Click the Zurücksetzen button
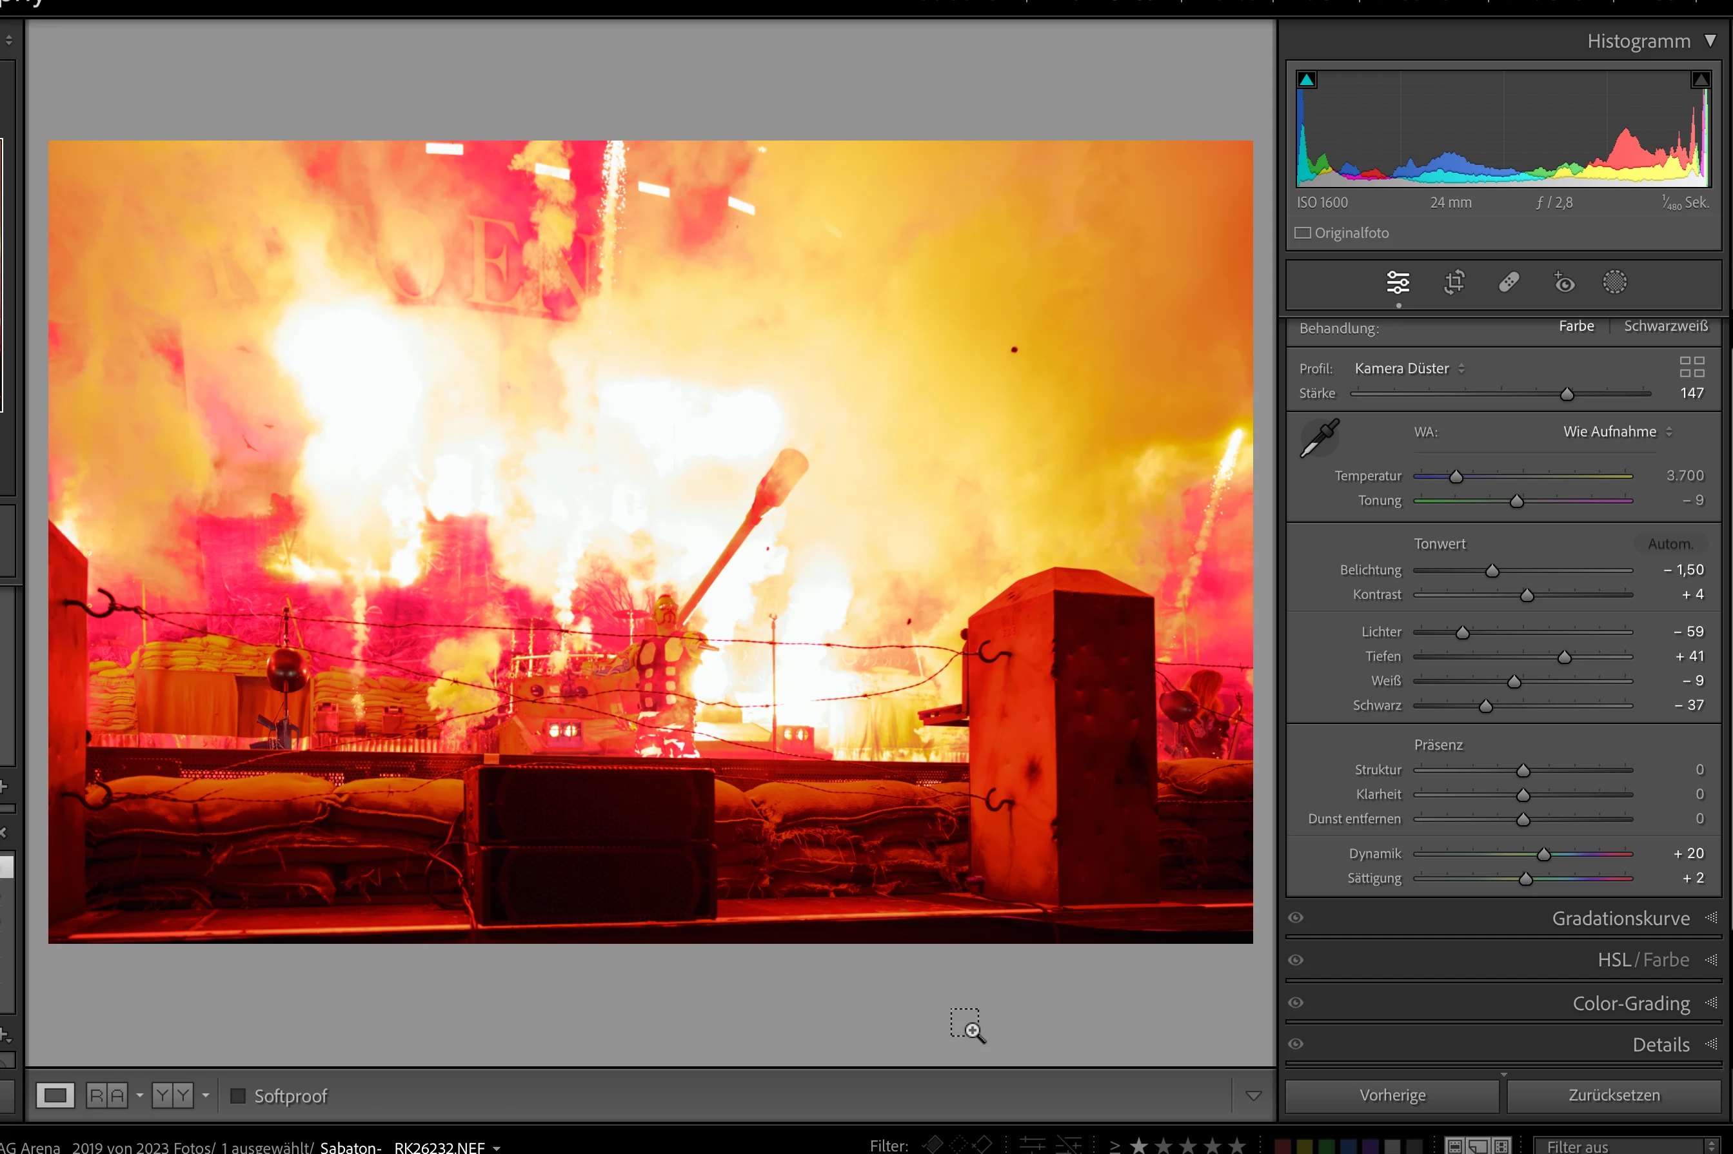Viewport: 1733px width, 1154px height. (1614, 1096)
